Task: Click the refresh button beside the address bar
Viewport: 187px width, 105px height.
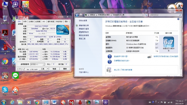Action: pos(146,15)
